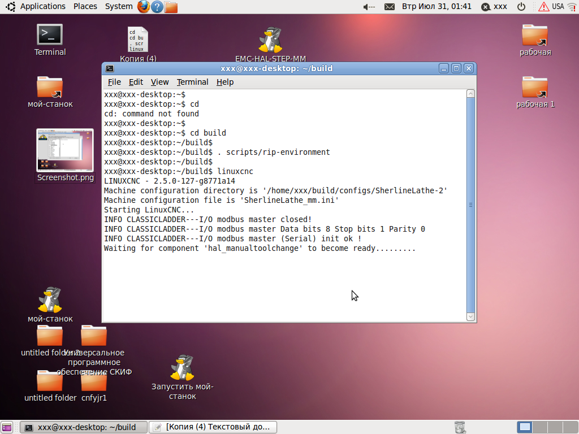The width and height of the screenshot is (579, 434).
Task: Launch the EMC-HAL-STEP-MM desktop icon
Action: pyautogui.click(x=270, y=40)
